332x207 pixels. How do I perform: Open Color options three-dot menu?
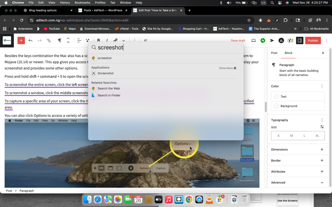click(x=322, y=86)
